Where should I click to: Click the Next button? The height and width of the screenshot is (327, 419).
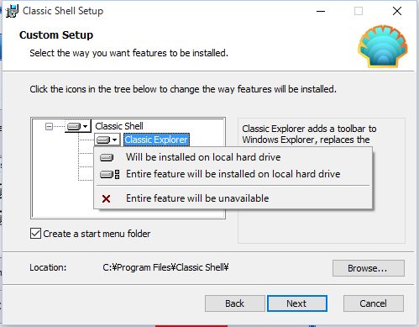297,303
